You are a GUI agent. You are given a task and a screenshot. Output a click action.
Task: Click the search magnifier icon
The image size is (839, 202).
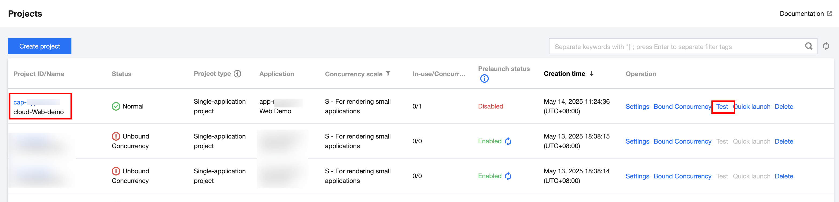point(808,46)
